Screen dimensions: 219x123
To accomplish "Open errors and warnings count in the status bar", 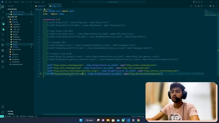I will (23, 116).
